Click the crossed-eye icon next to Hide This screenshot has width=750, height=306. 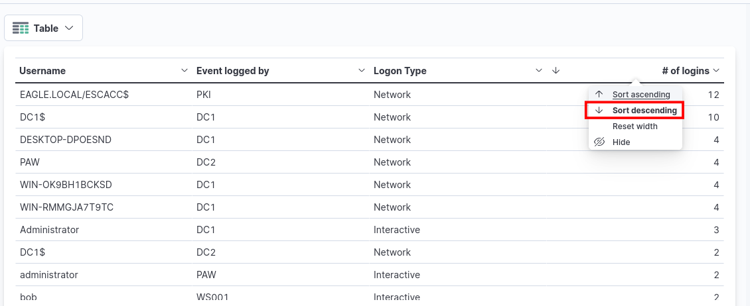pos(599,142)
